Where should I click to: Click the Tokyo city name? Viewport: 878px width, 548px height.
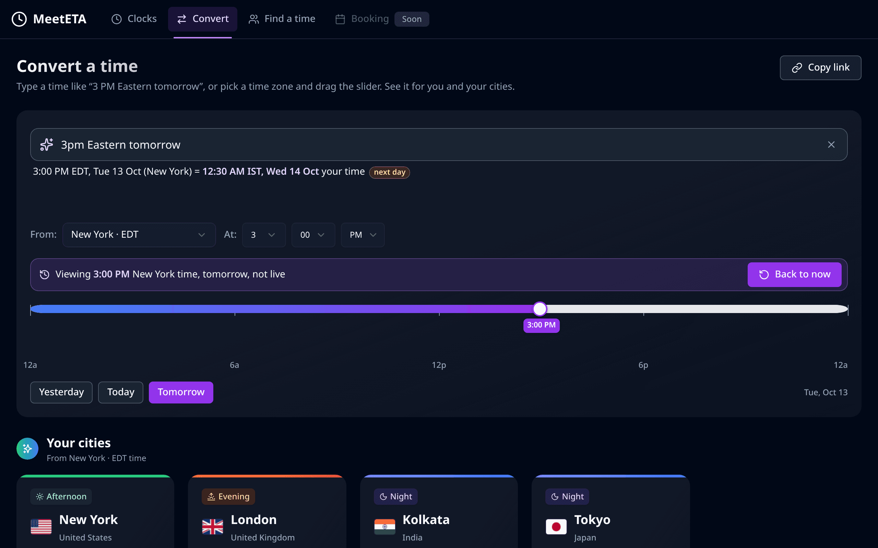[x=592, y=520]
